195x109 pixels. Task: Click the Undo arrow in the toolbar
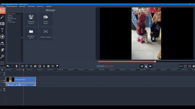point(8,66)
